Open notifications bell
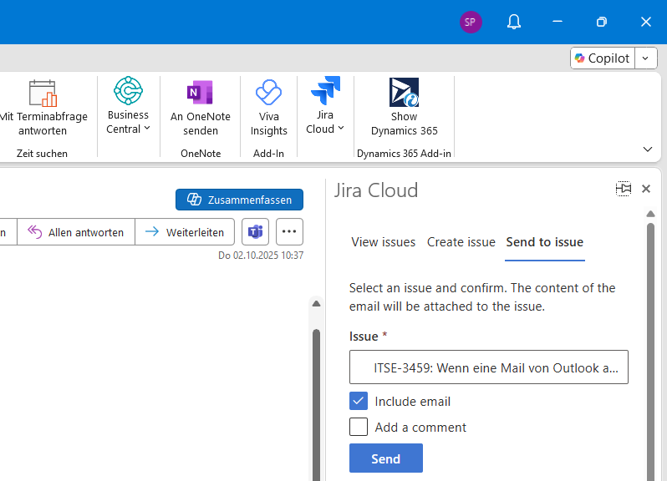Screen dimensions: 667x481 point(514,22)
